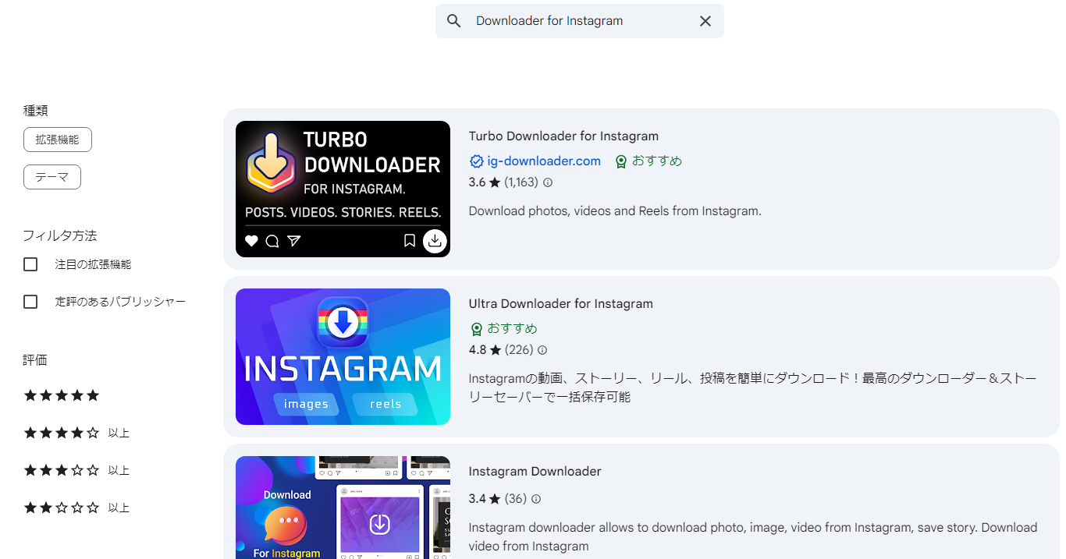This screenshot has height=559, width=1066.
Task: Open the info icon next to the 4.8 rating
Action: tap(542, 350)
